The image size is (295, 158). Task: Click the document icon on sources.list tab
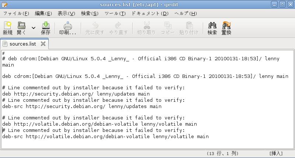5,44
